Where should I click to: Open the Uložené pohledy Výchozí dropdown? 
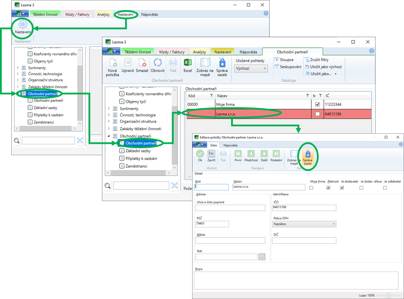251,69
